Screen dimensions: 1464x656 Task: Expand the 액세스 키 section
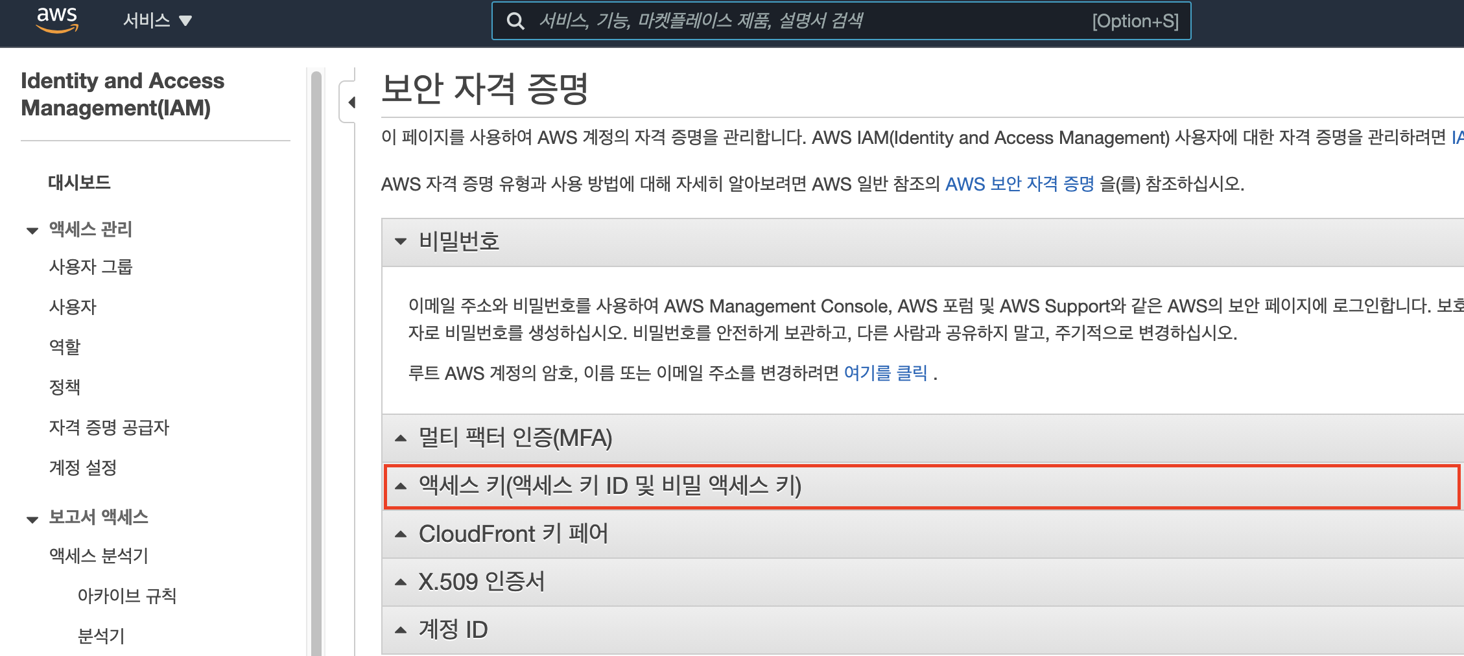[x=923, y=486]
